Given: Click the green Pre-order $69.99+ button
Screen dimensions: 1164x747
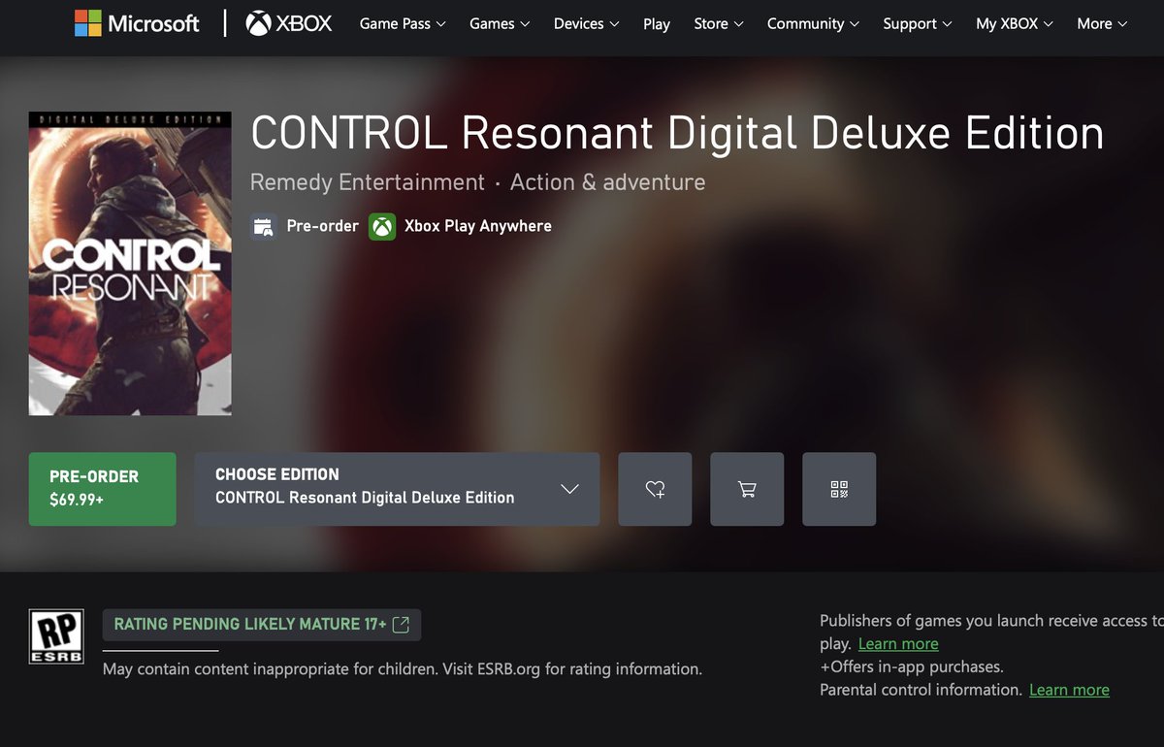Looking at the screenshot, I should coord(103,489).
